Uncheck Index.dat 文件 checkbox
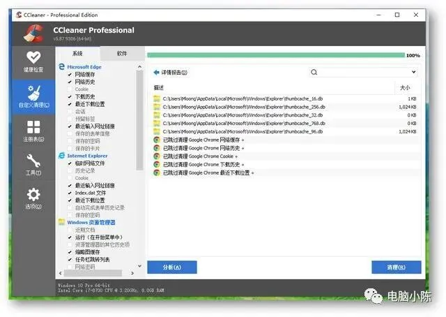 pos(70,193)
